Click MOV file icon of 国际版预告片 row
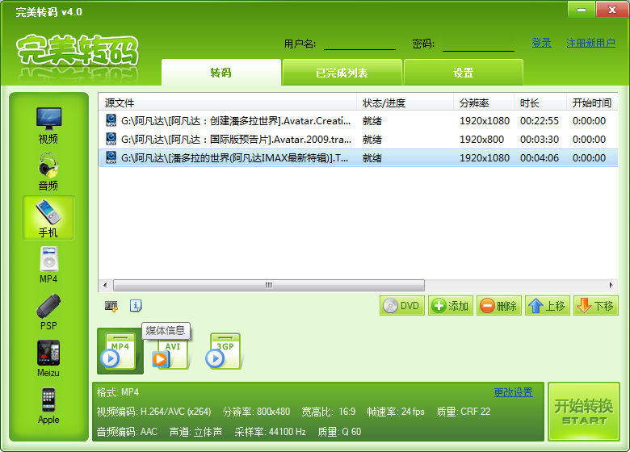 click(111, 139)
